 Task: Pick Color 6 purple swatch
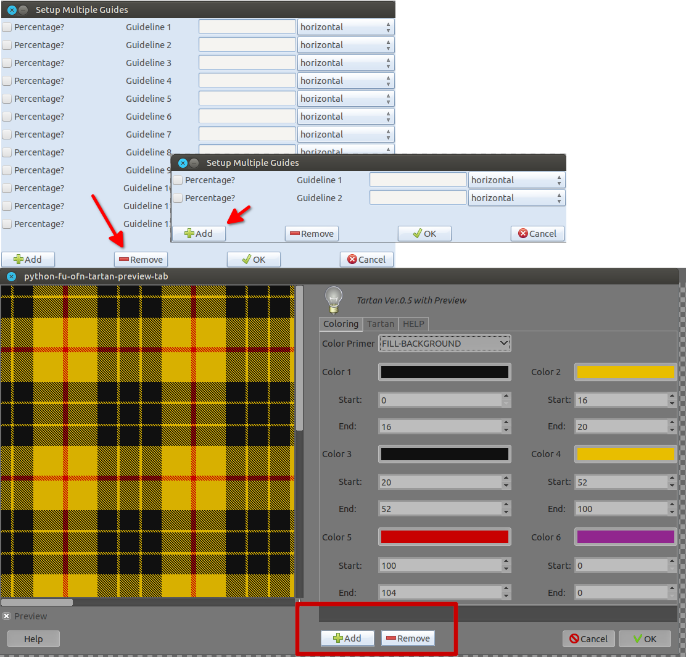tap(626, 537)
